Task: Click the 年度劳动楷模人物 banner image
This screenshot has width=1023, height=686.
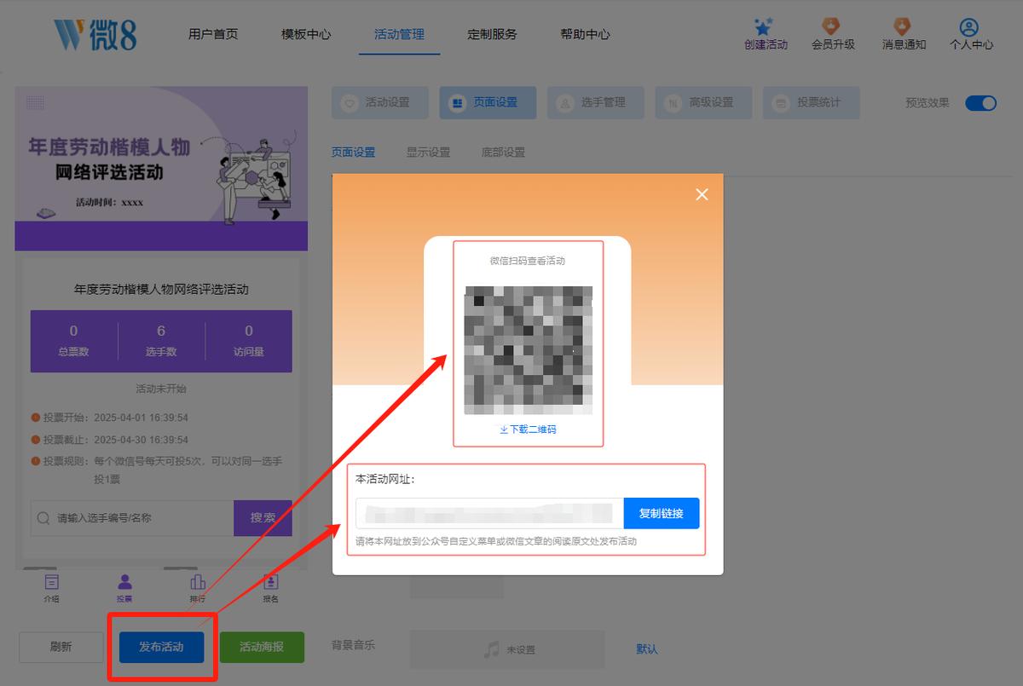Action: point(161,169)
